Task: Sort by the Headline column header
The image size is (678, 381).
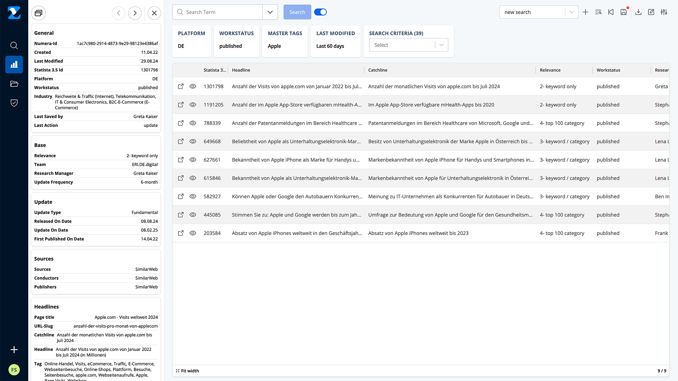Action: tap(241, 70)
